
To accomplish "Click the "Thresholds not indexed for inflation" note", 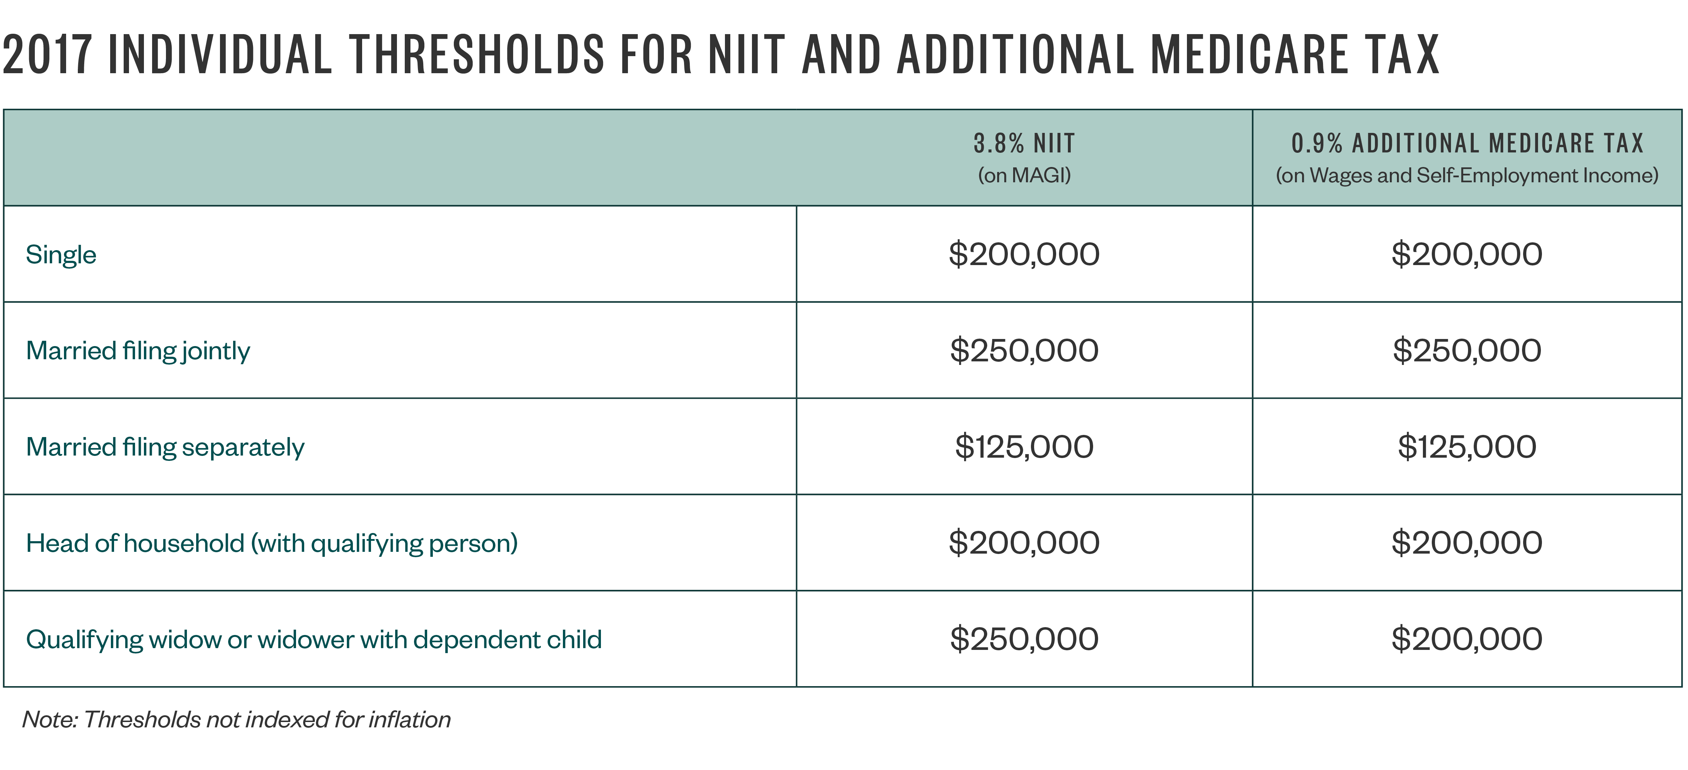I will point(236,720).
